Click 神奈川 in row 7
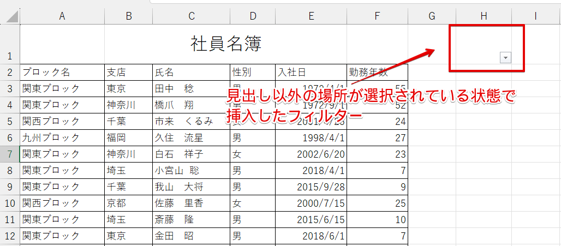 [x=128, y=154]
